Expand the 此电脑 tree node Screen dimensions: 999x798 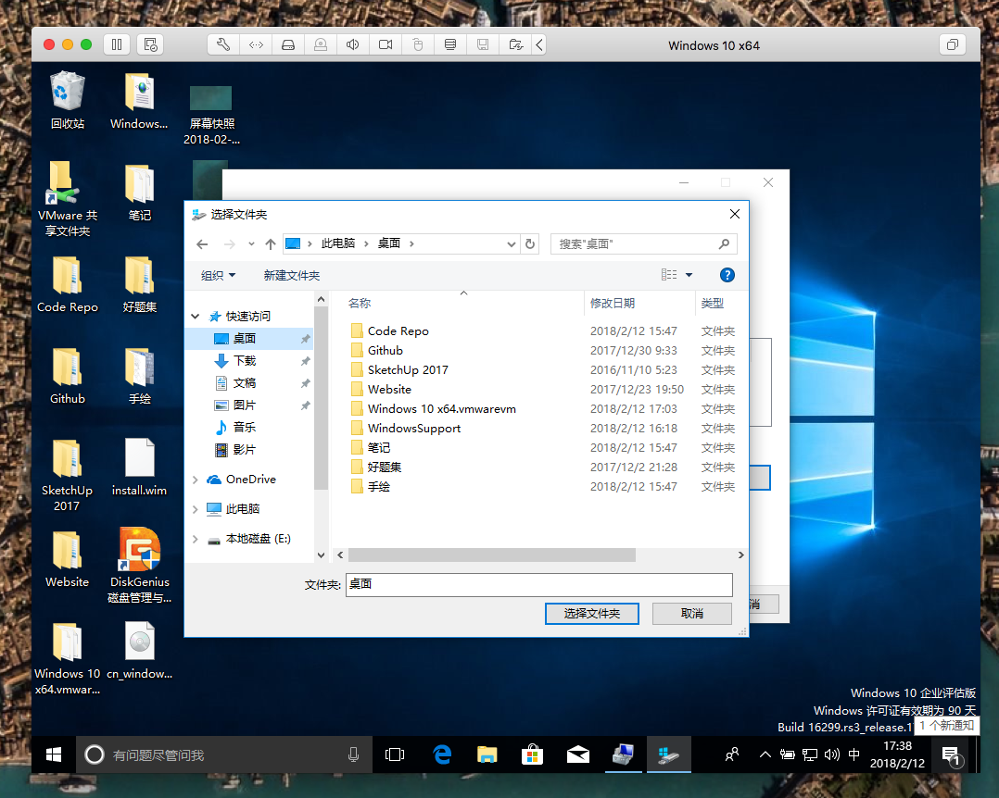(x=196, y=509)
